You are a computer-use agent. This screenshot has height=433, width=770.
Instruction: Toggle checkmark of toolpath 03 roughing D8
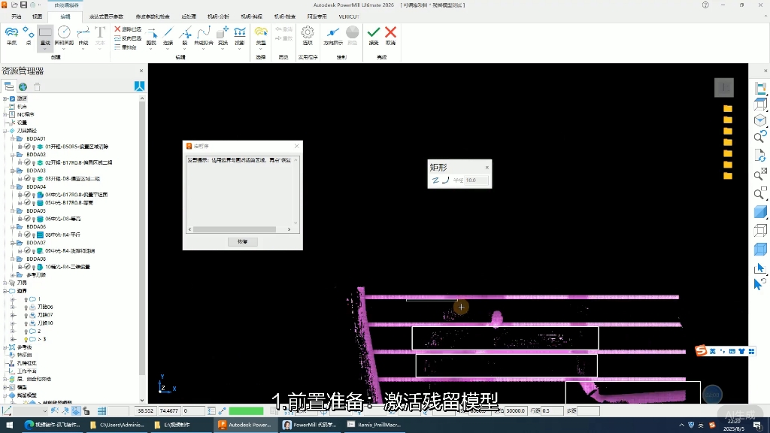[28, 179]
